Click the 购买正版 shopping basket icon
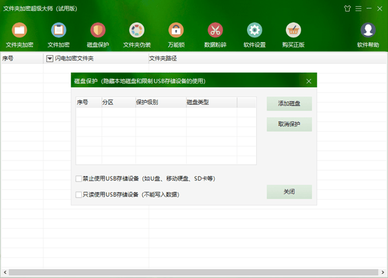Image resolution: width=388 pixels, height=278 pixels. click(x=293, y=31)
